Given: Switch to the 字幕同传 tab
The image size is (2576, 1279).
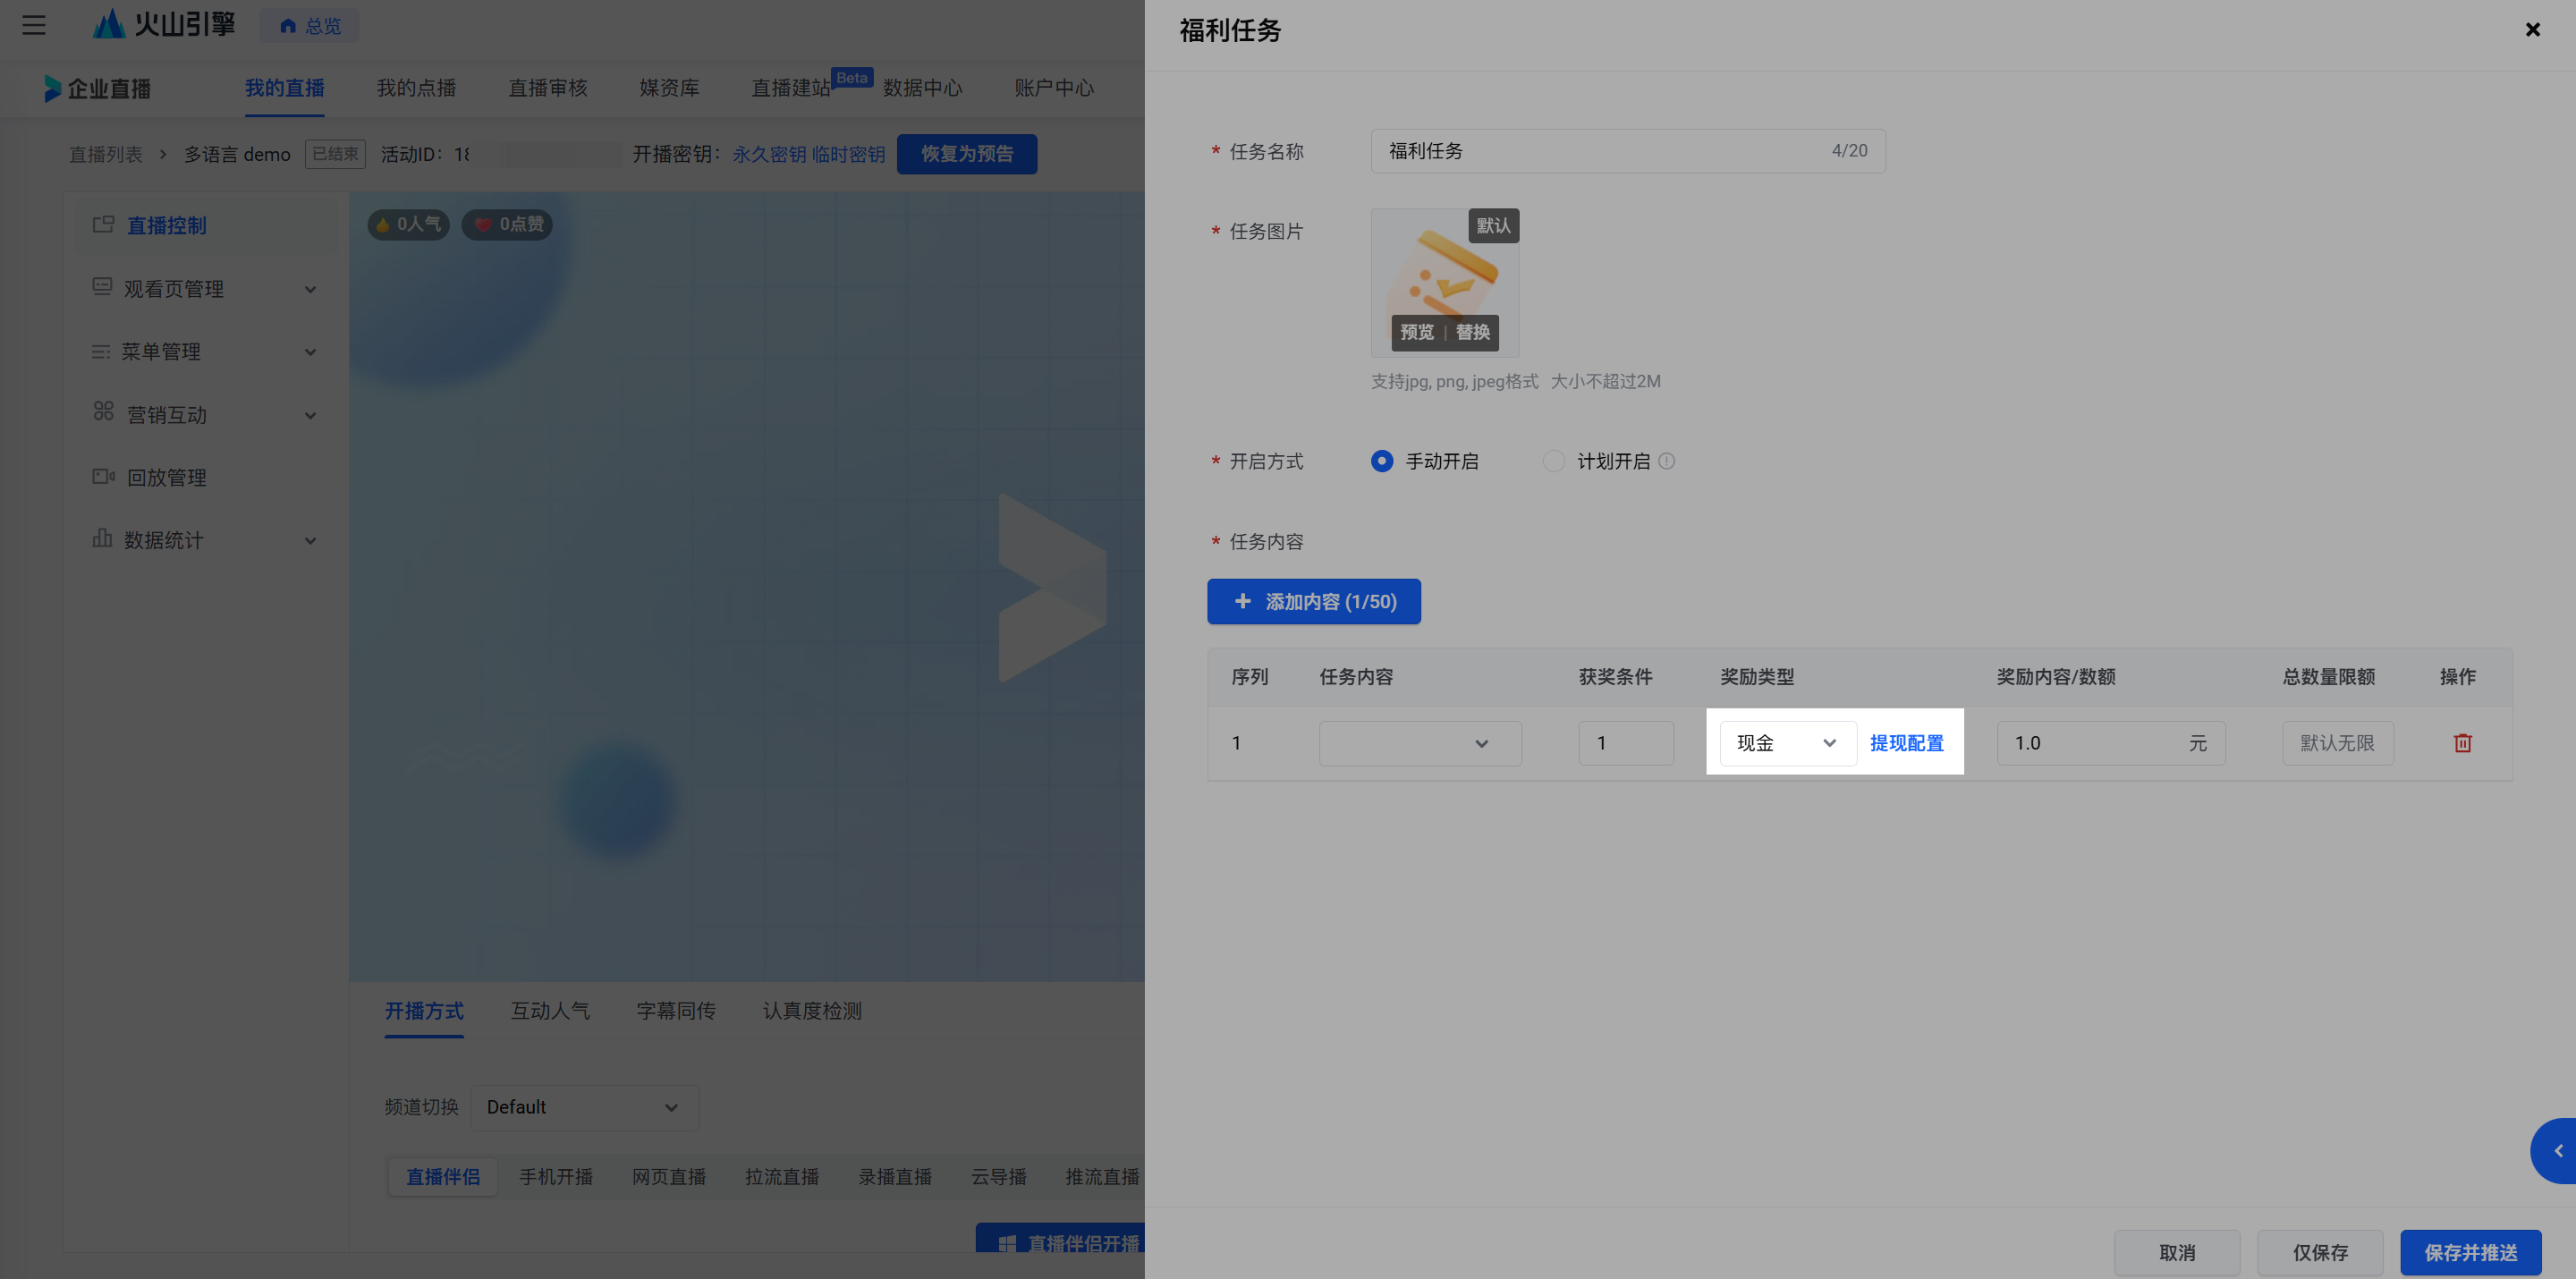Looking at the screenshot, I should click(x=676, y=1011).
